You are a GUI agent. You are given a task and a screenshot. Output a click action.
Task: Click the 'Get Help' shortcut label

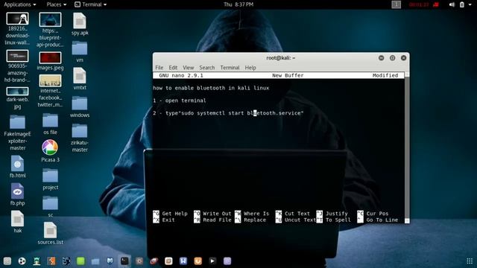(x=174, y=214)
